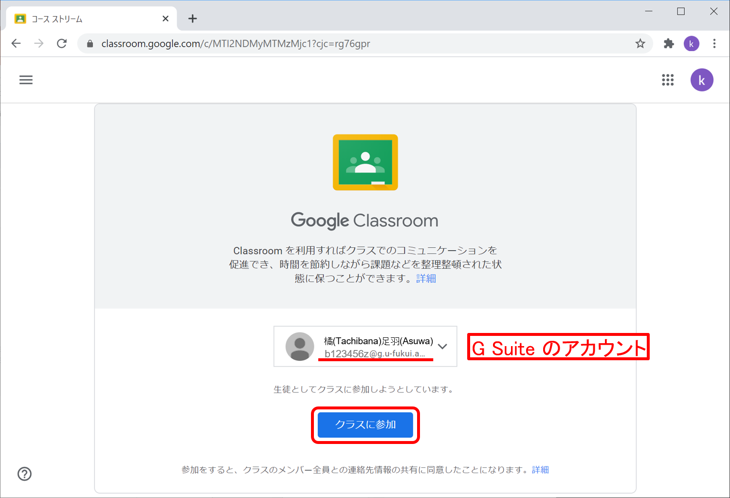Close the コース ストリーム tab

(x=165, y=18)
